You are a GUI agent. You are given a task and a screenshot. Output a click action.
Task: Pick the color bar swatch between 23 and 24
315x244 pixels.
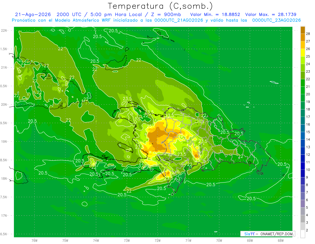point(303,68)
